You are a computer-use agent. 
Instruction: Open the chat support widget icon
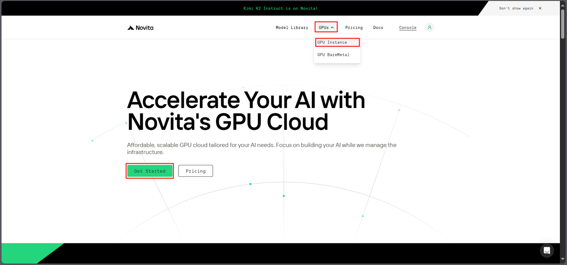547,250
